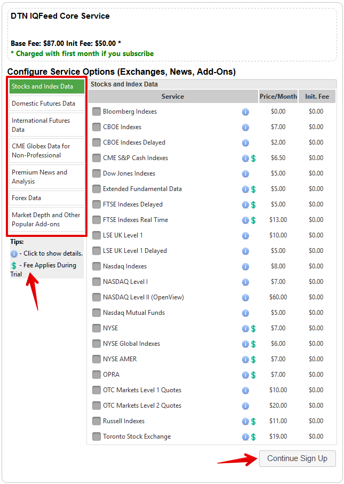
Task: Click the dollar sign icon next to NYSE
Action: pos(253,328)
